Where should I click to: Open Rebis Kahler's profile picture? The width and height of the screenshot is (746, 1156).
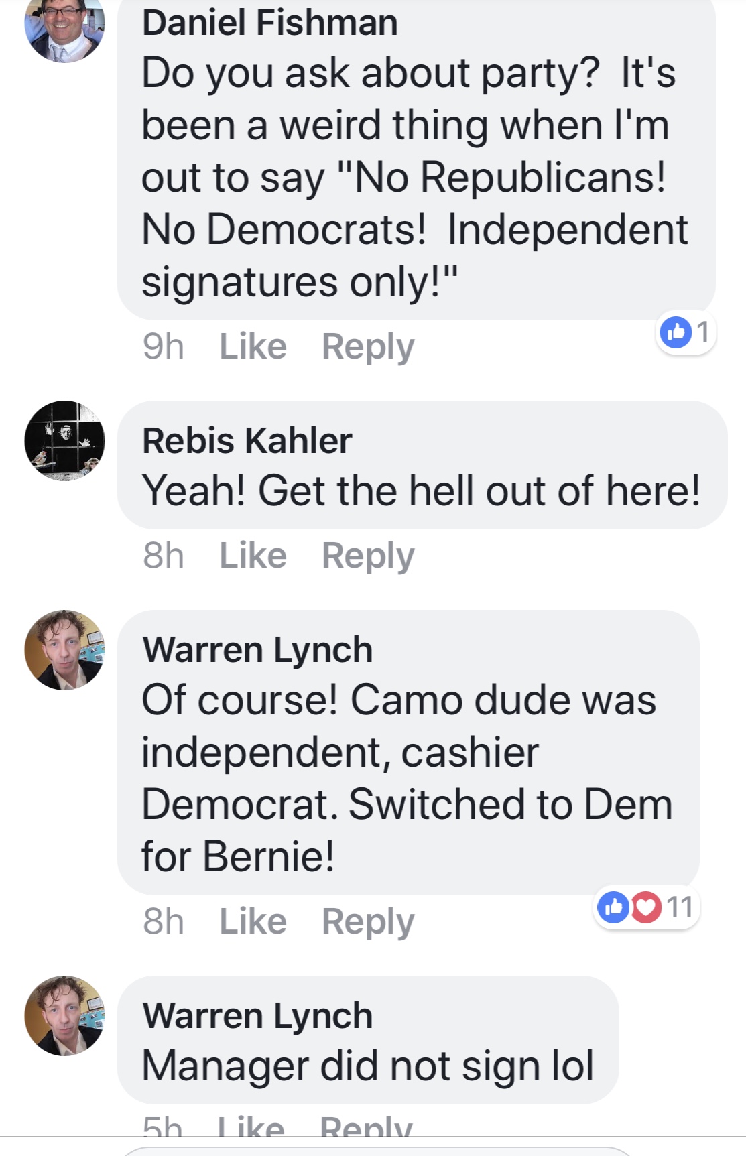tap(64, 441)
